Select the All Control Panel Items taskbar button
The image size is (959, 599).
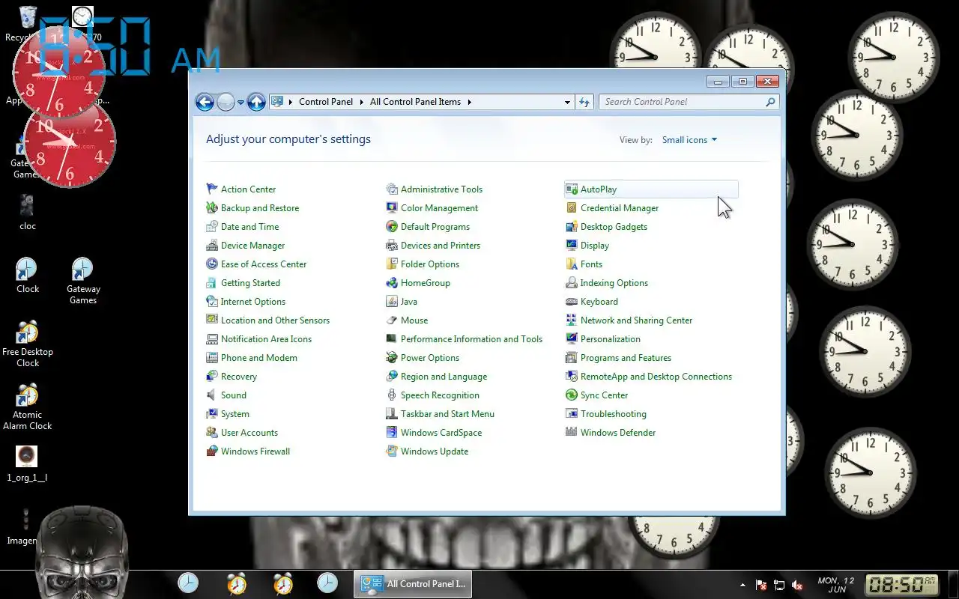(x=413, y=584)
